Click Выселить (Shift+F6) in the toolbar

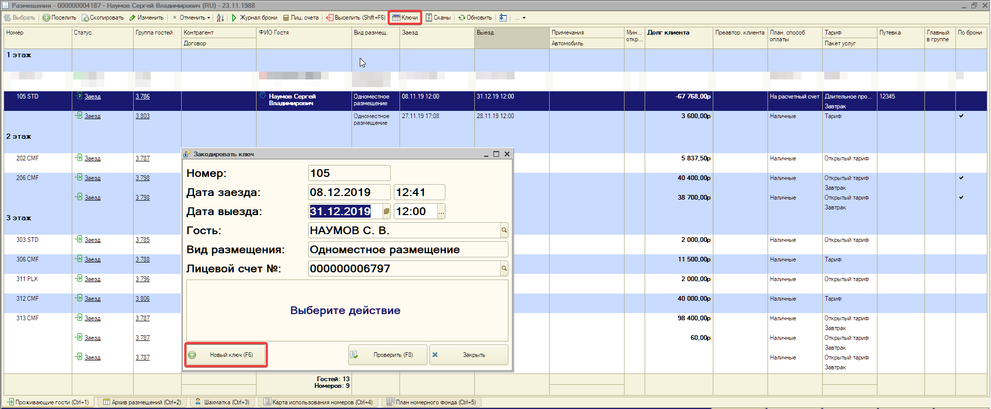[x=356, y=18]
